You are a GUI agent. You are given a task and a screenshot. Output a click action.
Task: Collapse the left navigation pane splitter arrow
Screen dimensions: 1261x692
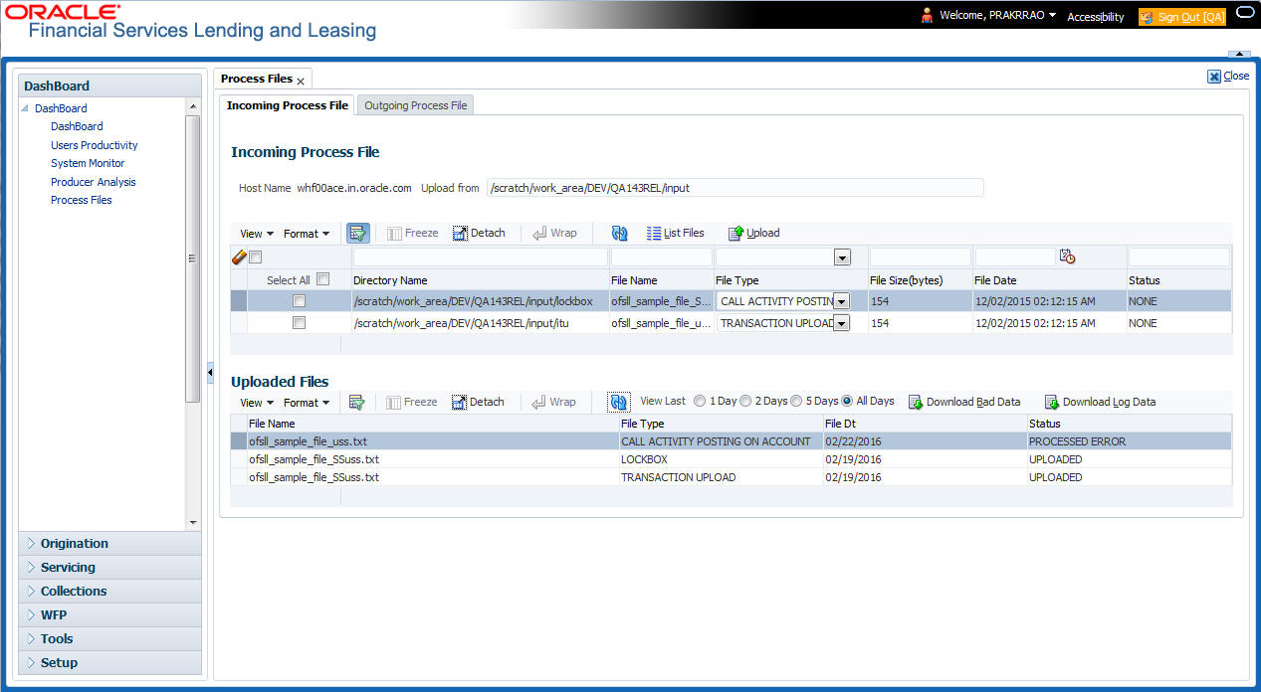[x=210, y=371]
